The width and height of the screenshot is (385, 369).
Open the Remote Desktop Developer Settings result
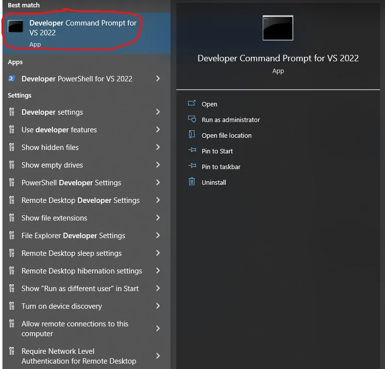click(x=80, y=200)
